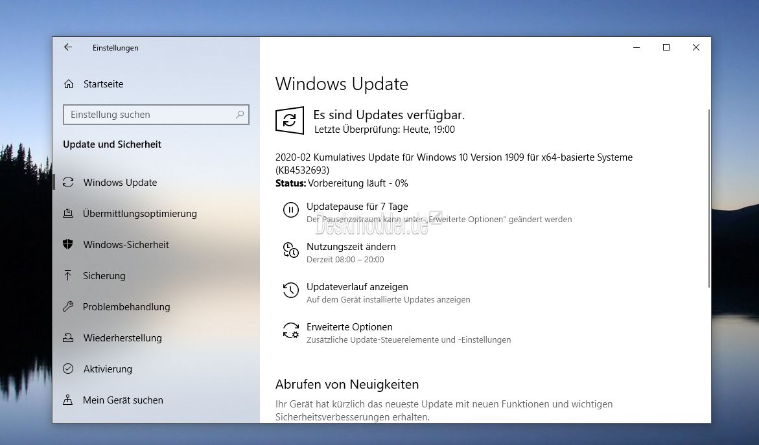Click Updateverlauf anzeigen link

[357, 287]
